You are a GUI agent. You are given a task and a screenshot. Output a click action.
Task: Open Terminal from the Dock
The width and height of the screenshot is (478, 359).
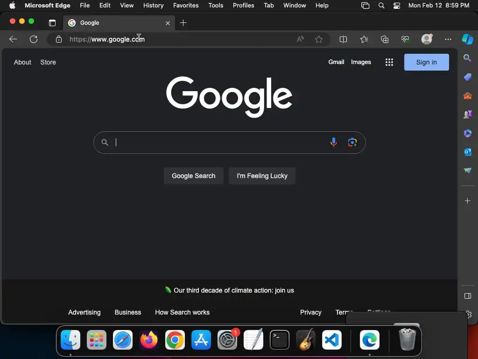click(280, 340)
